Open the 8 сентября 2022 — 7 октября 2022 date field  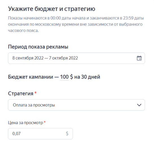(76, 58)
